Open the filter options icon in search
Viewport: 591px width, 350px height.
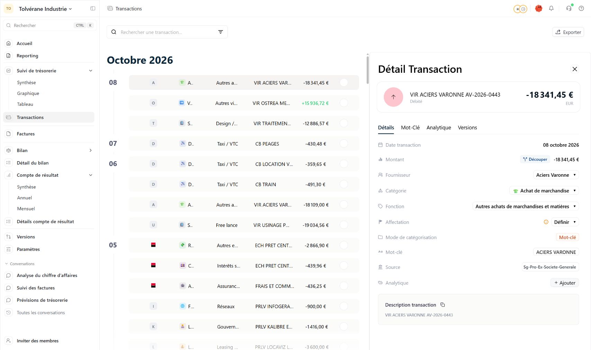(x=221, y=32)
